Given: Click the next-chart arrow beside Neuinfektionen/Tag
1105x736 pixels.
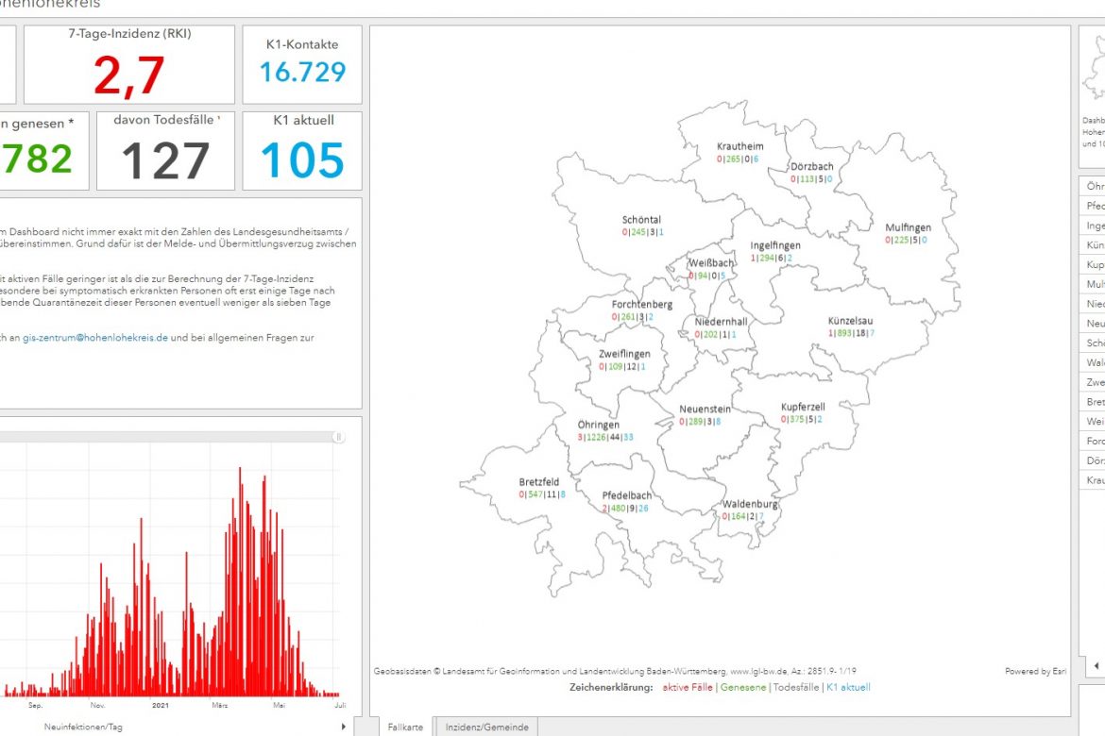Looking at the screenshot, I should point(343,727).
